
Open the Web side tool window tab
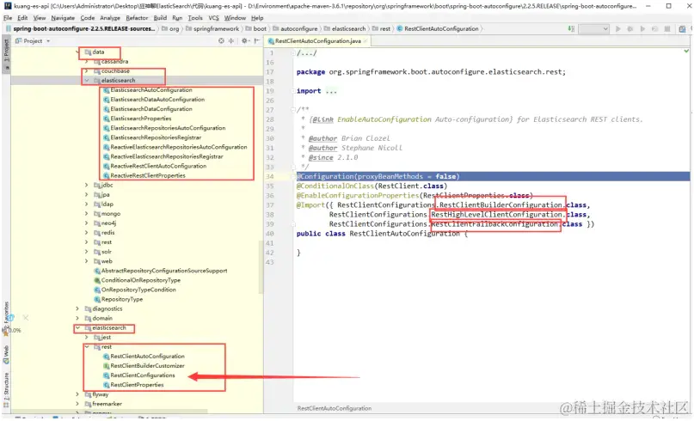(x=6, y=354)
